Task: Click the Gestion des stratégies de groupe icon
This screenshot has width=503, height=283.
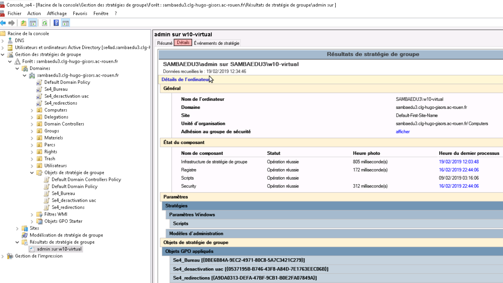Action: (x=10, y=54)
